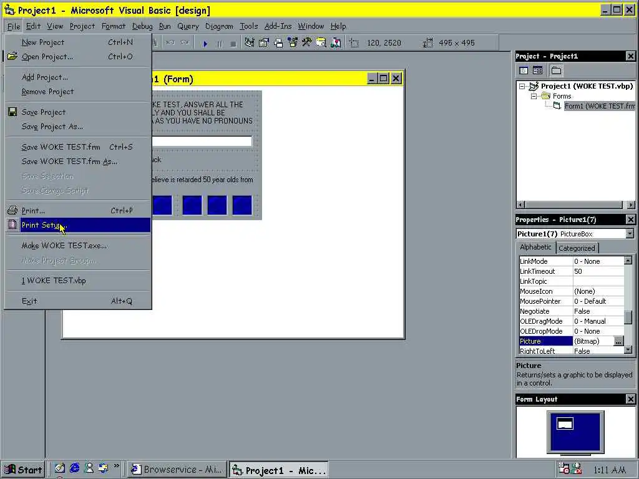Click View Code icon in Project panel
The image size is (639, 479).
click(524, 70)
